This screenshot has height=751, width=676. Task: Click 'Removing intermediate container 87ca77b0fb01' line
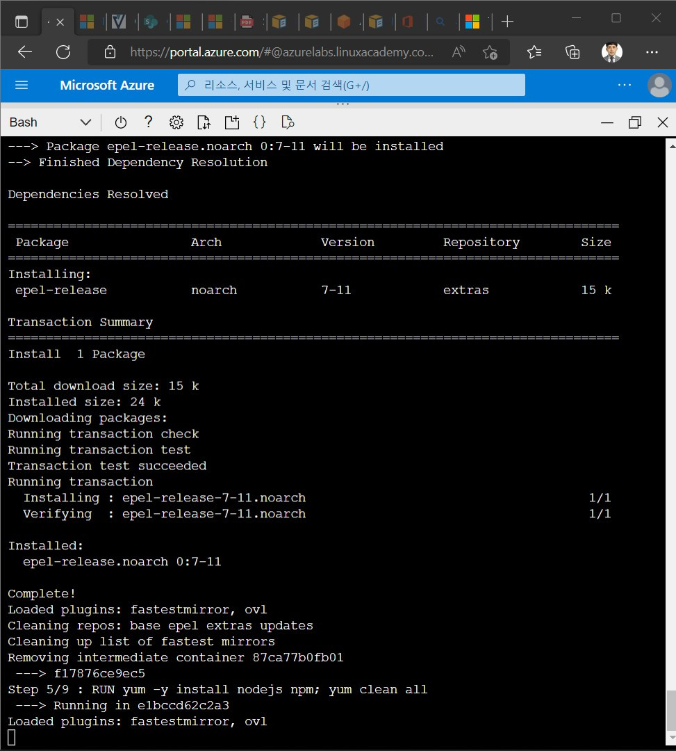point(176,657)
